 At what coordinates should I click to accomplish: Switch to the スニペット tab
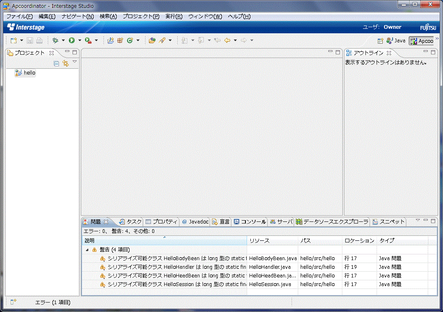point(389,222)
